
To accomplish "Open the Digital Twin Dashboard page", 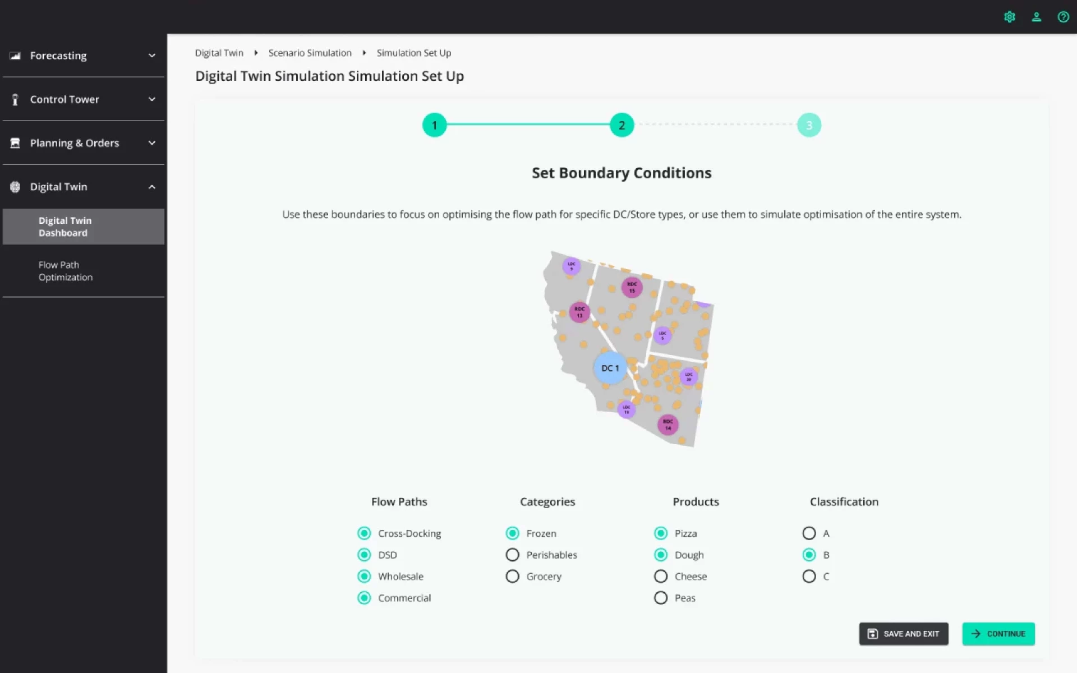I will click(x=84, y=227).
